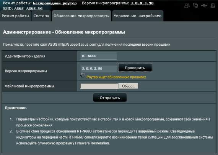Open the USB device status icon
Screen dimensions: 218x155
point(204,6)
